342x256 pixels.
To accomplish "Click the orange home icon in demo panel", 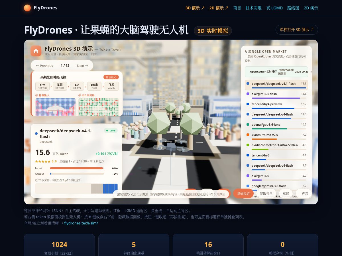I will (x=36, y=51).
